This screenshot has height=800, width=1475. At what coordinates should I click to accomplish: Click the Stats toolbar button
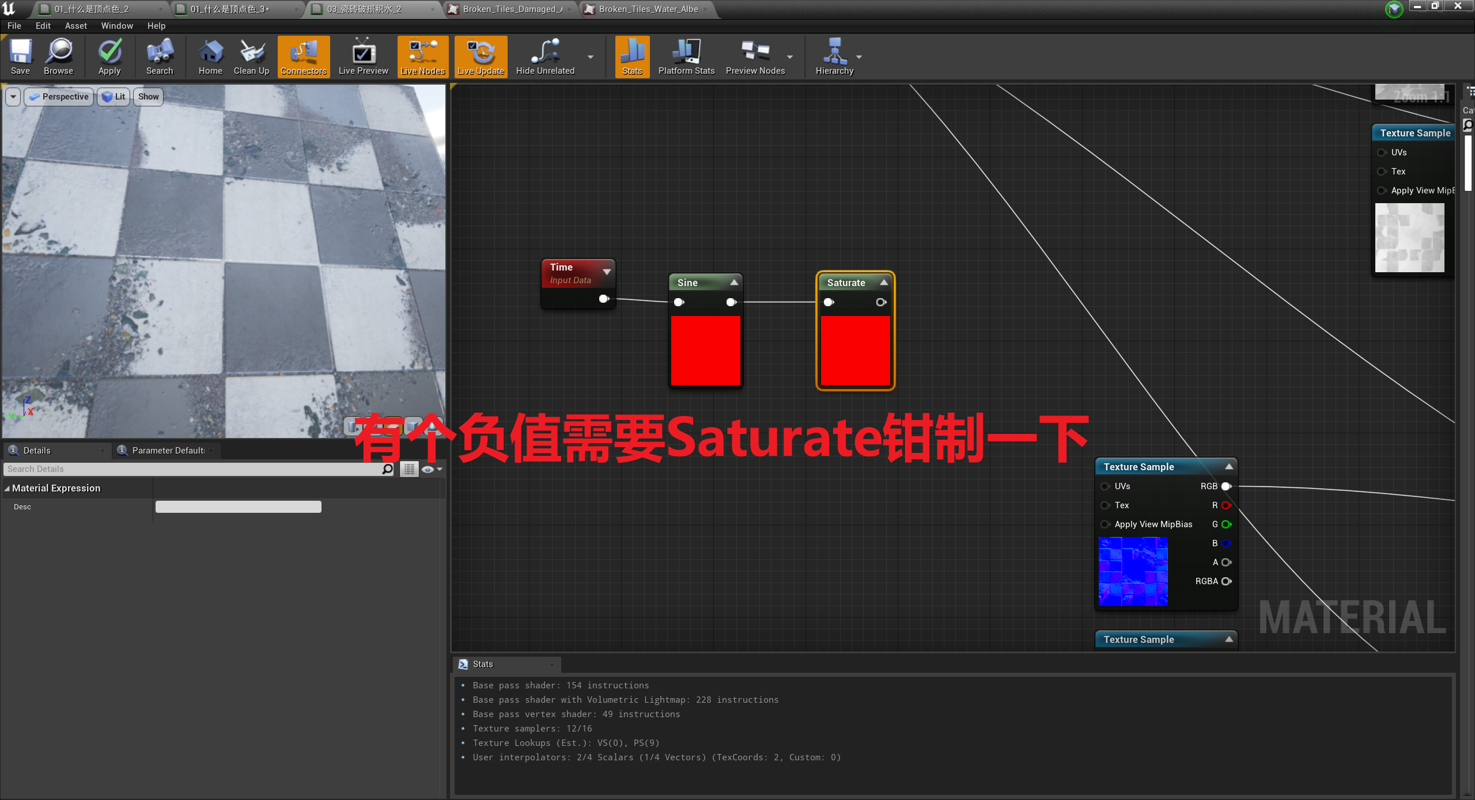(631, 56)
